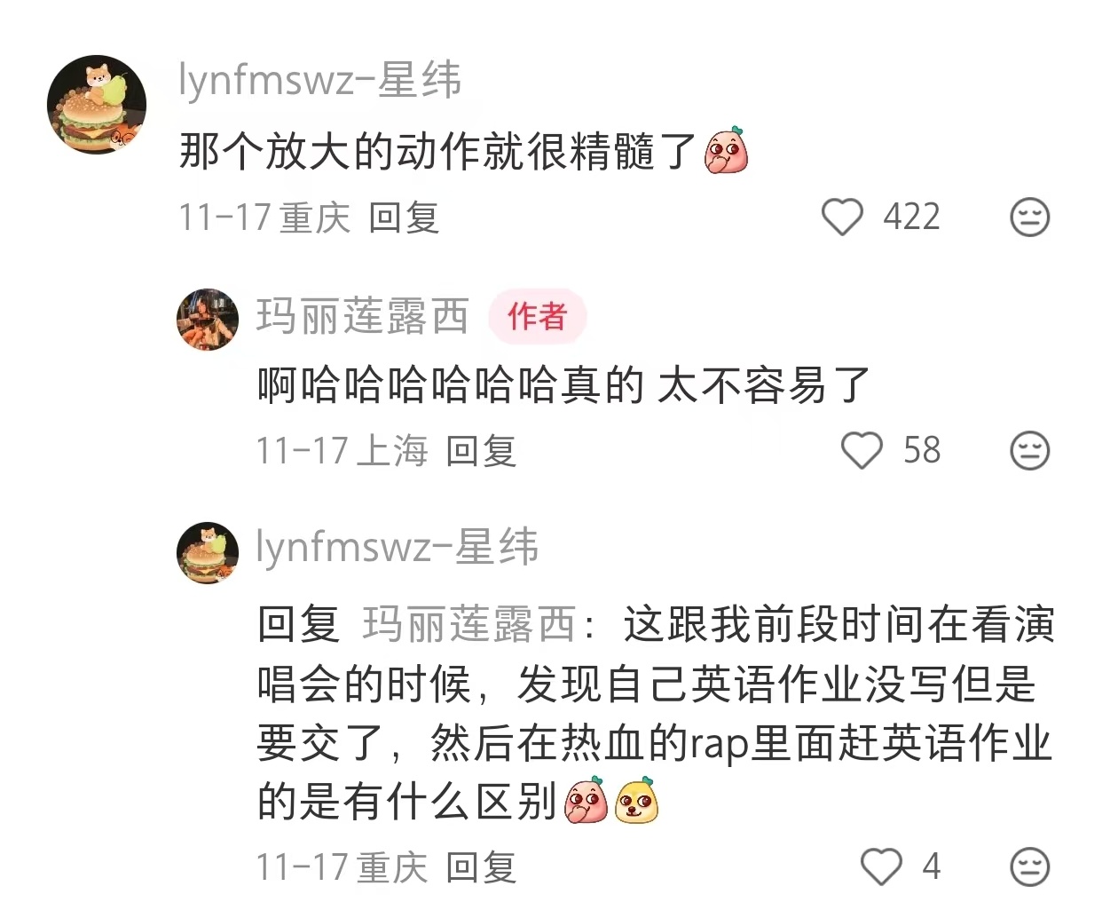The width and height of the screenshot is (1118, 902).
Task: Open the small burger avatar on the last reply
Action: pyautogui.click(x=208, y=553)
